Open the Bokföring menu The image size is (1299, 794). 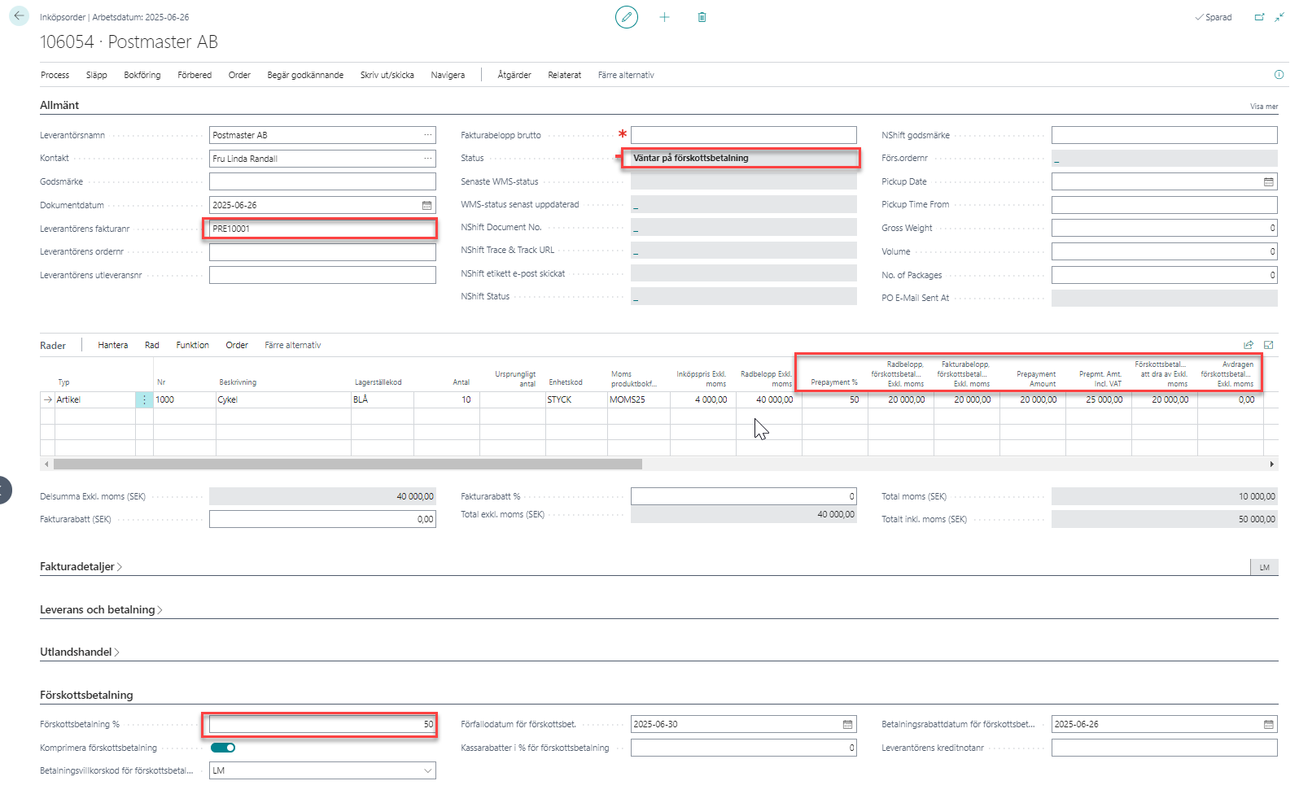(x=142, y=75)
